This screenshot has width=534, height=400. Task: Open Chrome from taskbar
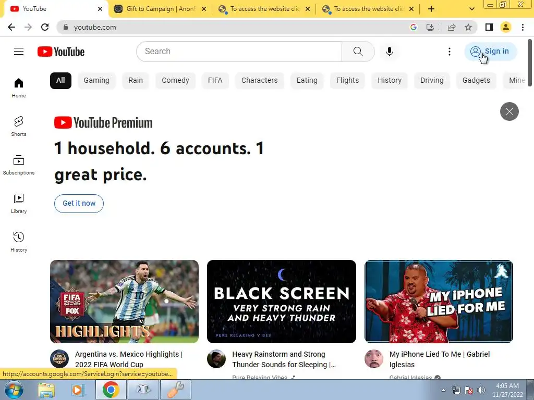[111, 390]
